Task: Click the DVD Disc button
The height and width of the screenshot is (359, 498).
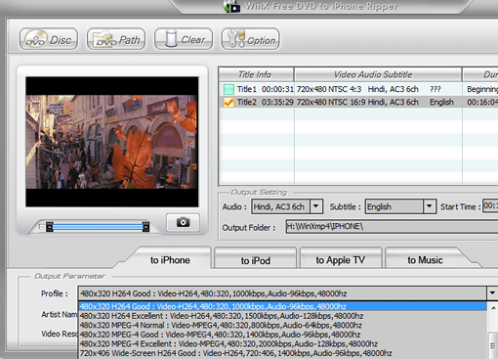Action: pyautogui.click(x=49, y=39)
